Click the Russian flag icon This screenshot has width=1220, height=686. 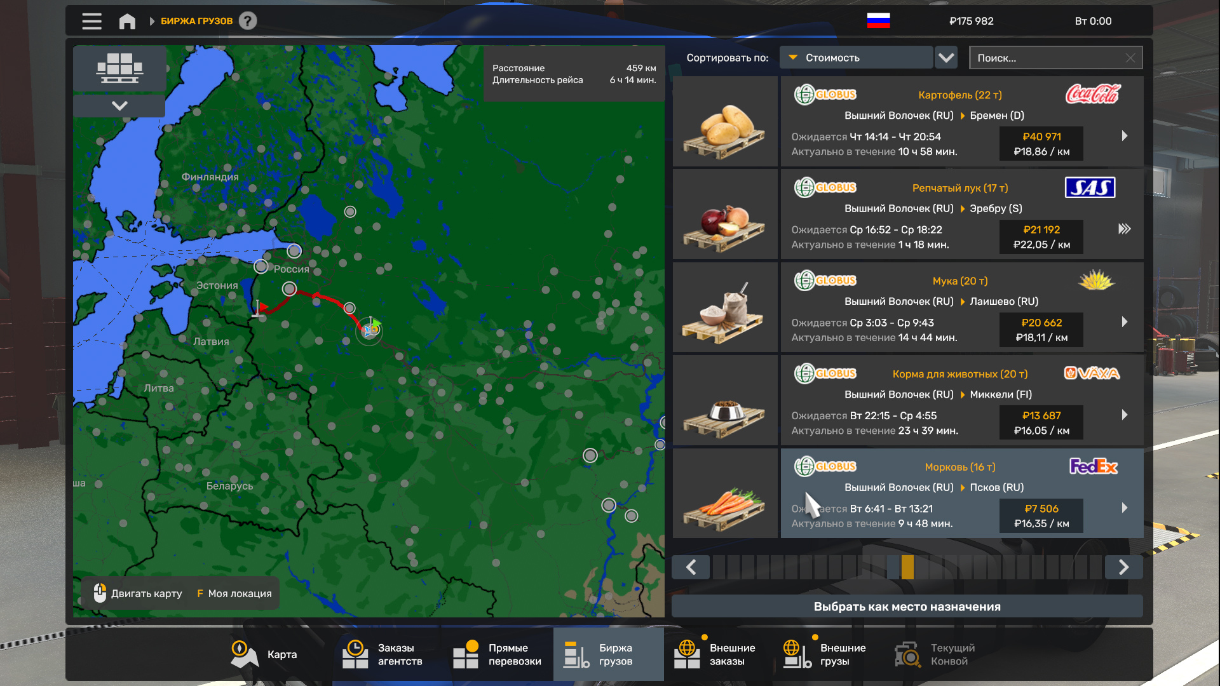click(878, 21)
